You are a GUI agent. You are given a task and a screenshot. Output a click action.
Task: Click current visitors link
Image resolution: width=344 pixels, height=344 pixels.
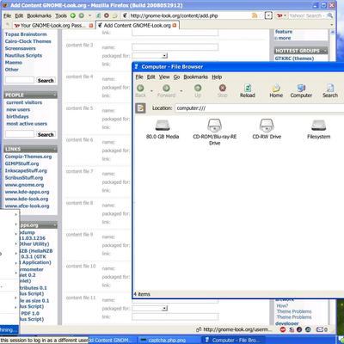24,102
